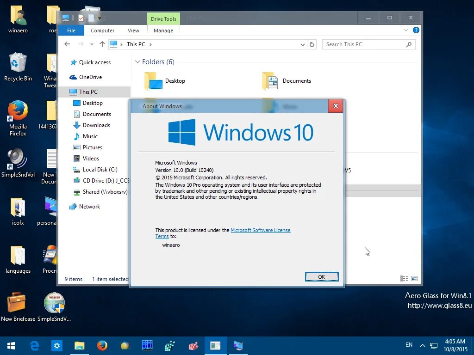The image size is (474, 355).
Task: Launch Microsoft Edge from taskbar
Action: [x=34, y=346]
